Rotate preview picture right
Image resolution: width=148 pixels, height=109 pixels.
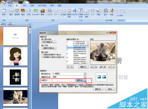(x=96, y=67)
